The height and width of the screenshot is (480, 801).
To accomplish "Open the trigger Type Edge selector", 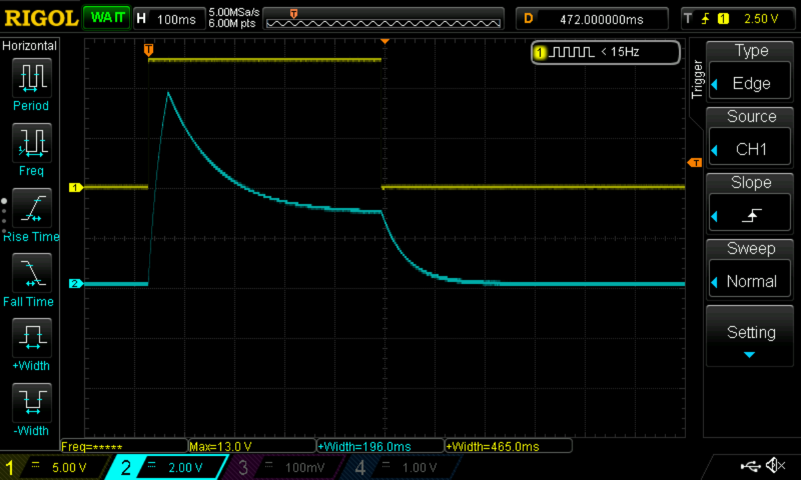I will click(x=750, y=72).
